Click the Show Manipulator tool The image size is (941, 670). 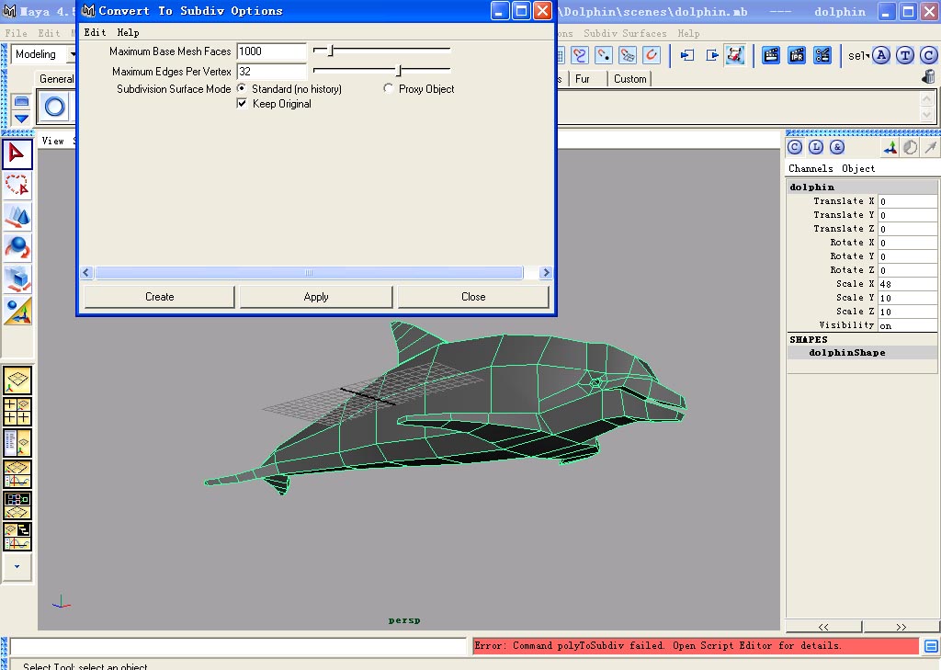tap(17, 311)
